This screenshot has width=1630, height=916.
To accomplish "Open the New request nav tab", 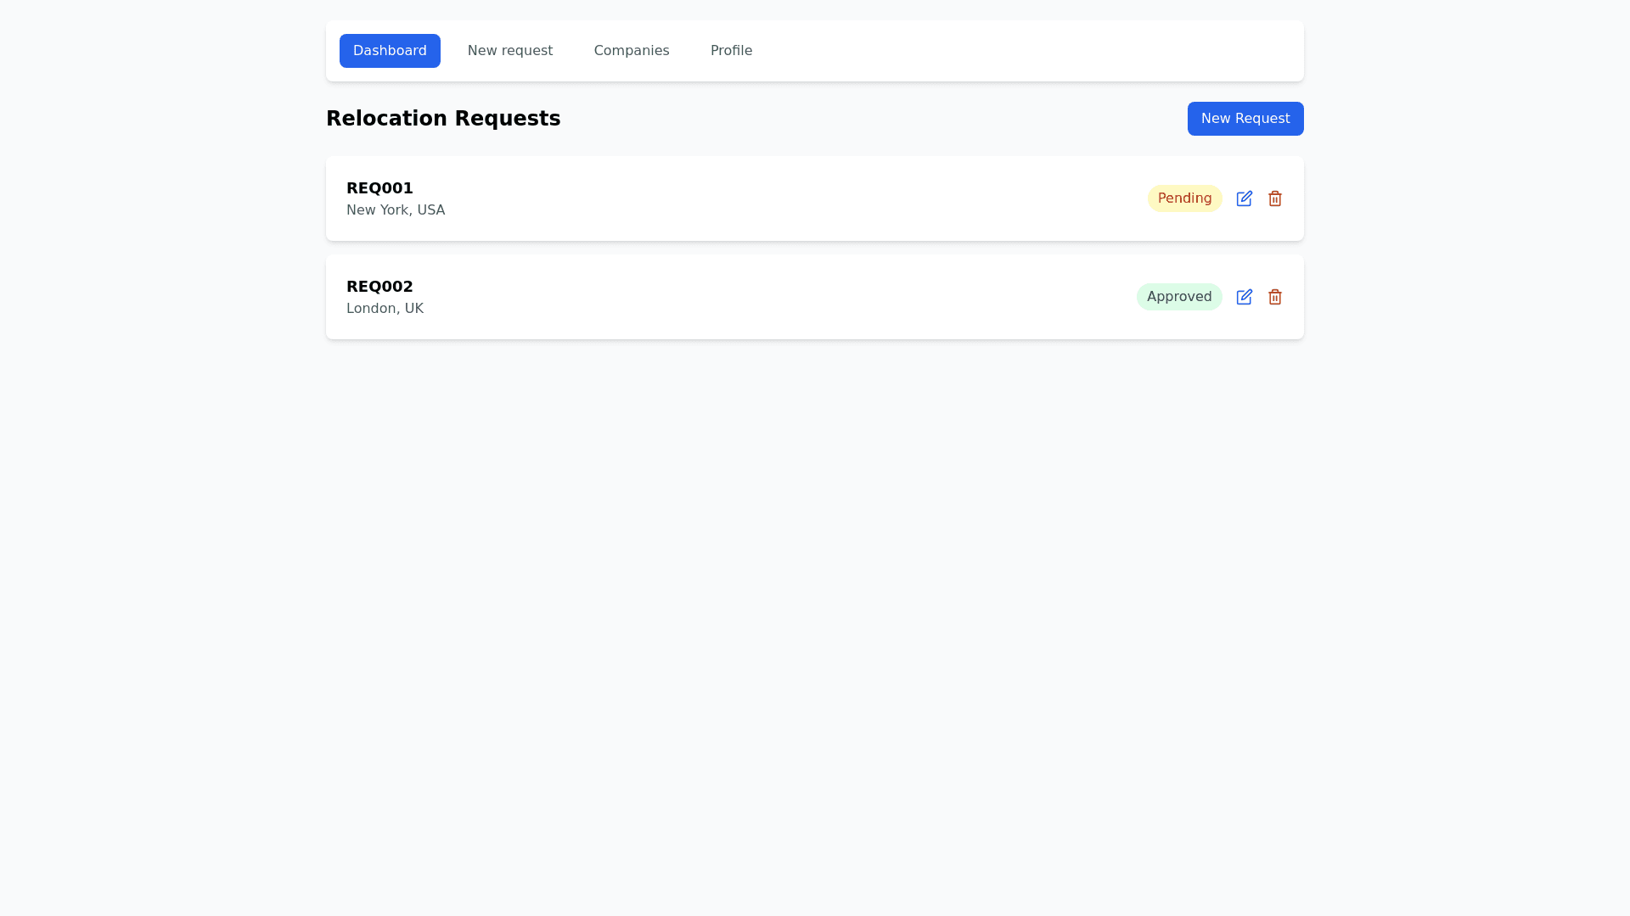I will [x=509, y=51].
